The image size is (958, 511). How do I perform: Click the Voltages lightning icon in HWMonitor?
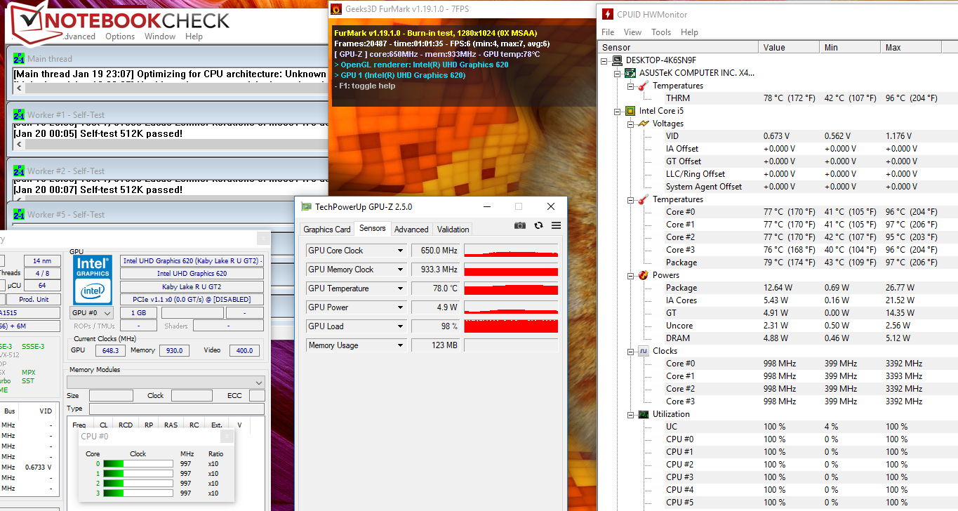[644, 124]
